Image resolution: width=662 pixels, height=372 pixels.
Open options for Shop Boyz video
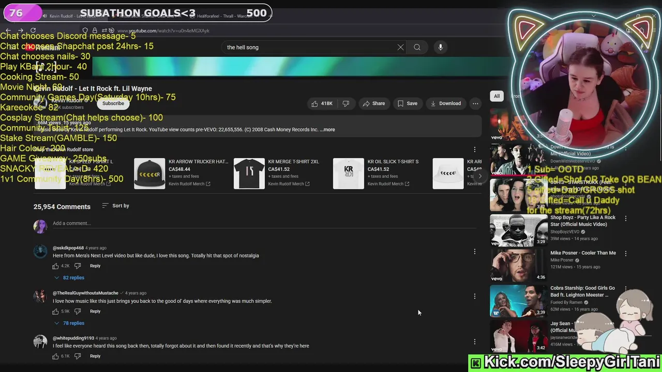click(626, 219)
